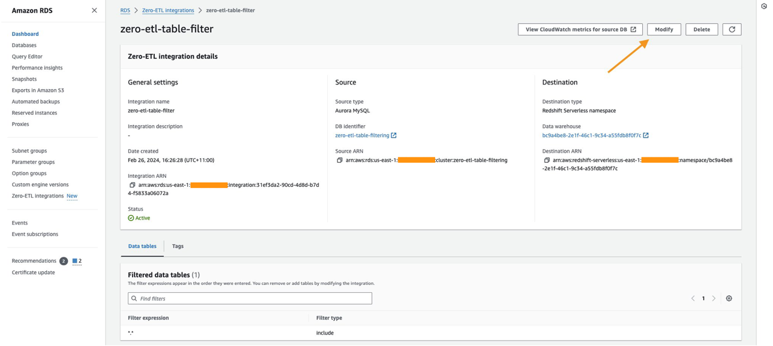The image size is (773, 346).
Task: Switch to the Tags tab
Action: [178, 246]
